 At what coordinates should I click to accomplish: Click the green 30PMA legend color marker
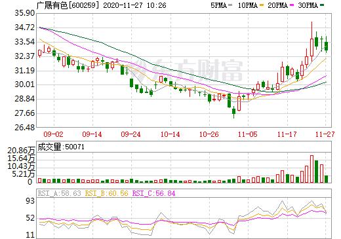(x=321, y=5)
